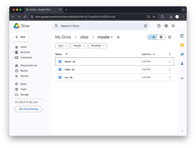Image resolution: width=196 pixels, height=148 pixels.
Task: Open Google Calendar side panel icon
Action: pos(182,36)
